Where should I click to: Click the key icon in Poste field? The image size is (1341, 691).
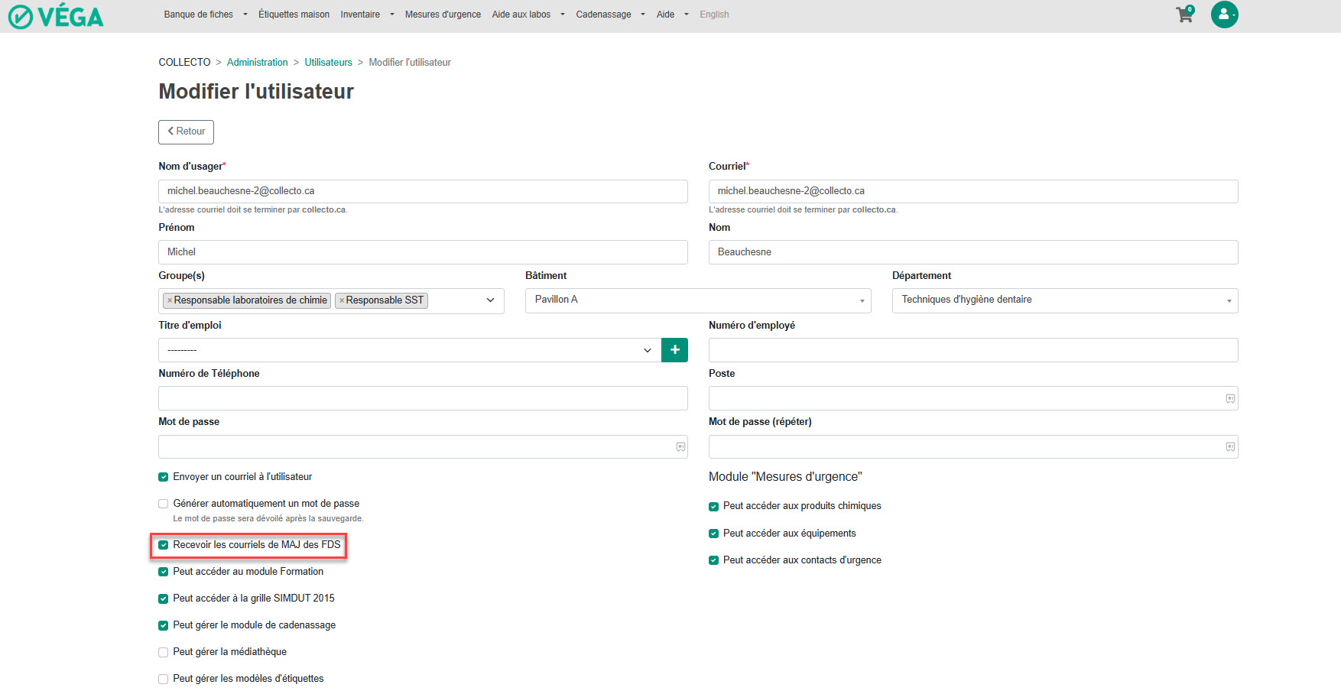coord(1230,399)
